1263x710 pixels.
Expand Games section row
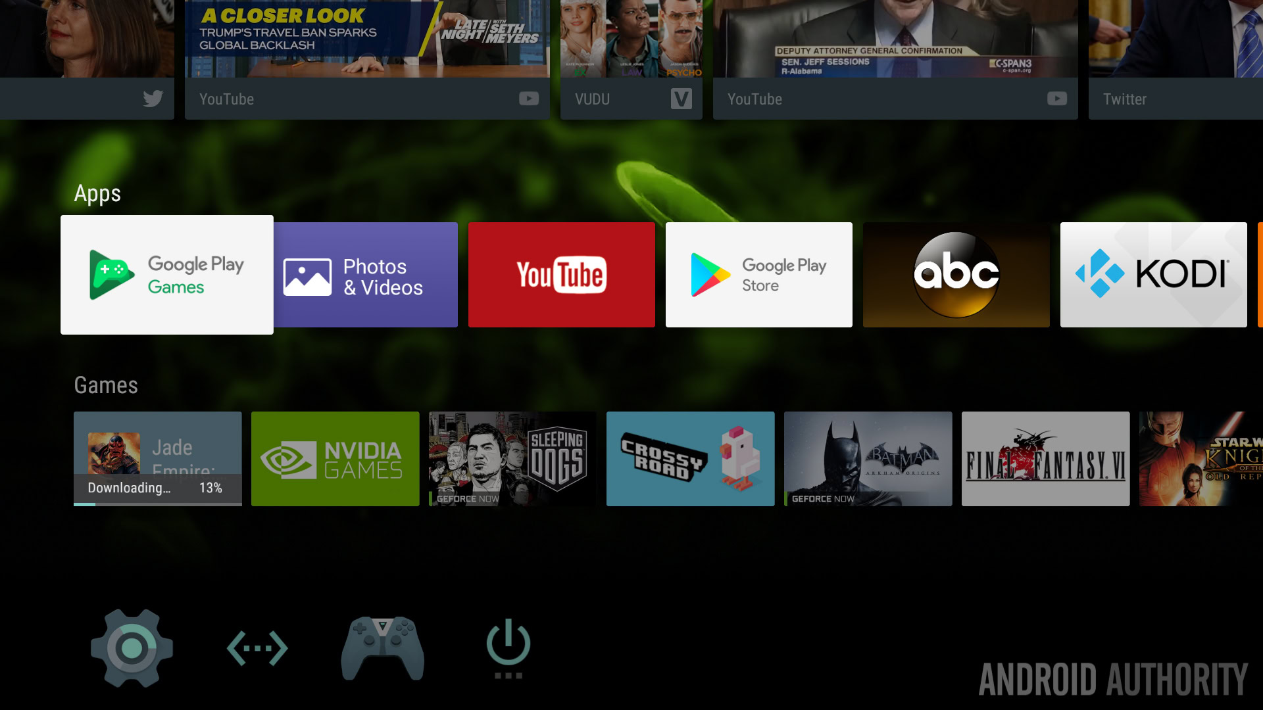click(x=106, y=385)
